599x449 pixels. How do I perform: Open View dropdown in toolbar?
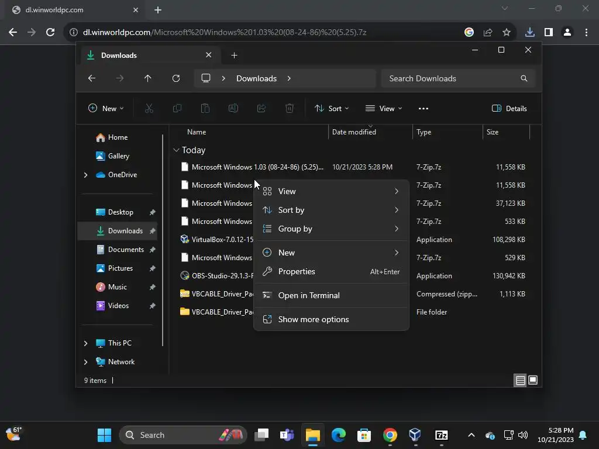(x=384, y=108)
